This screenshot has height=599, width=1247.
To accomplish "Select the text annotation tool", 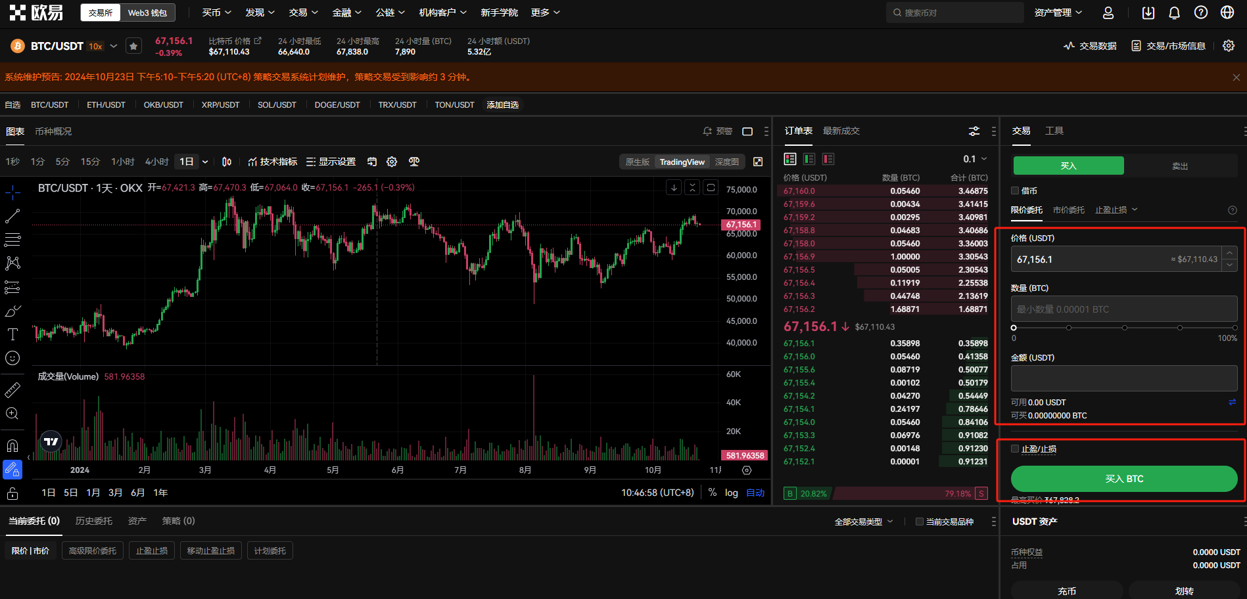I will point(12,334).
